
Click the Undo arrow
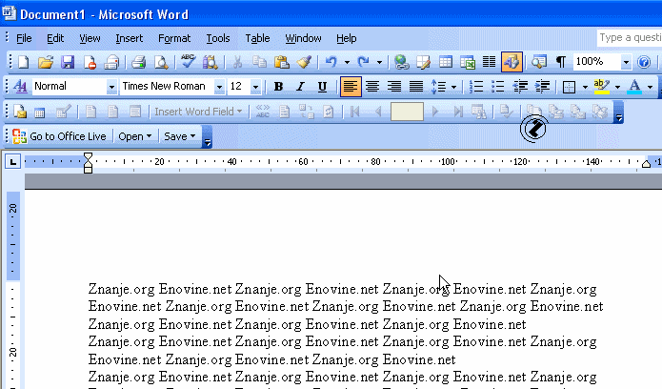[331, 62]
